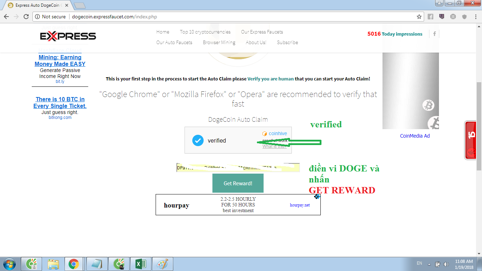Open Windows Explorer from taskbar
The image size is (482, 271).
[x=54, y=264]
